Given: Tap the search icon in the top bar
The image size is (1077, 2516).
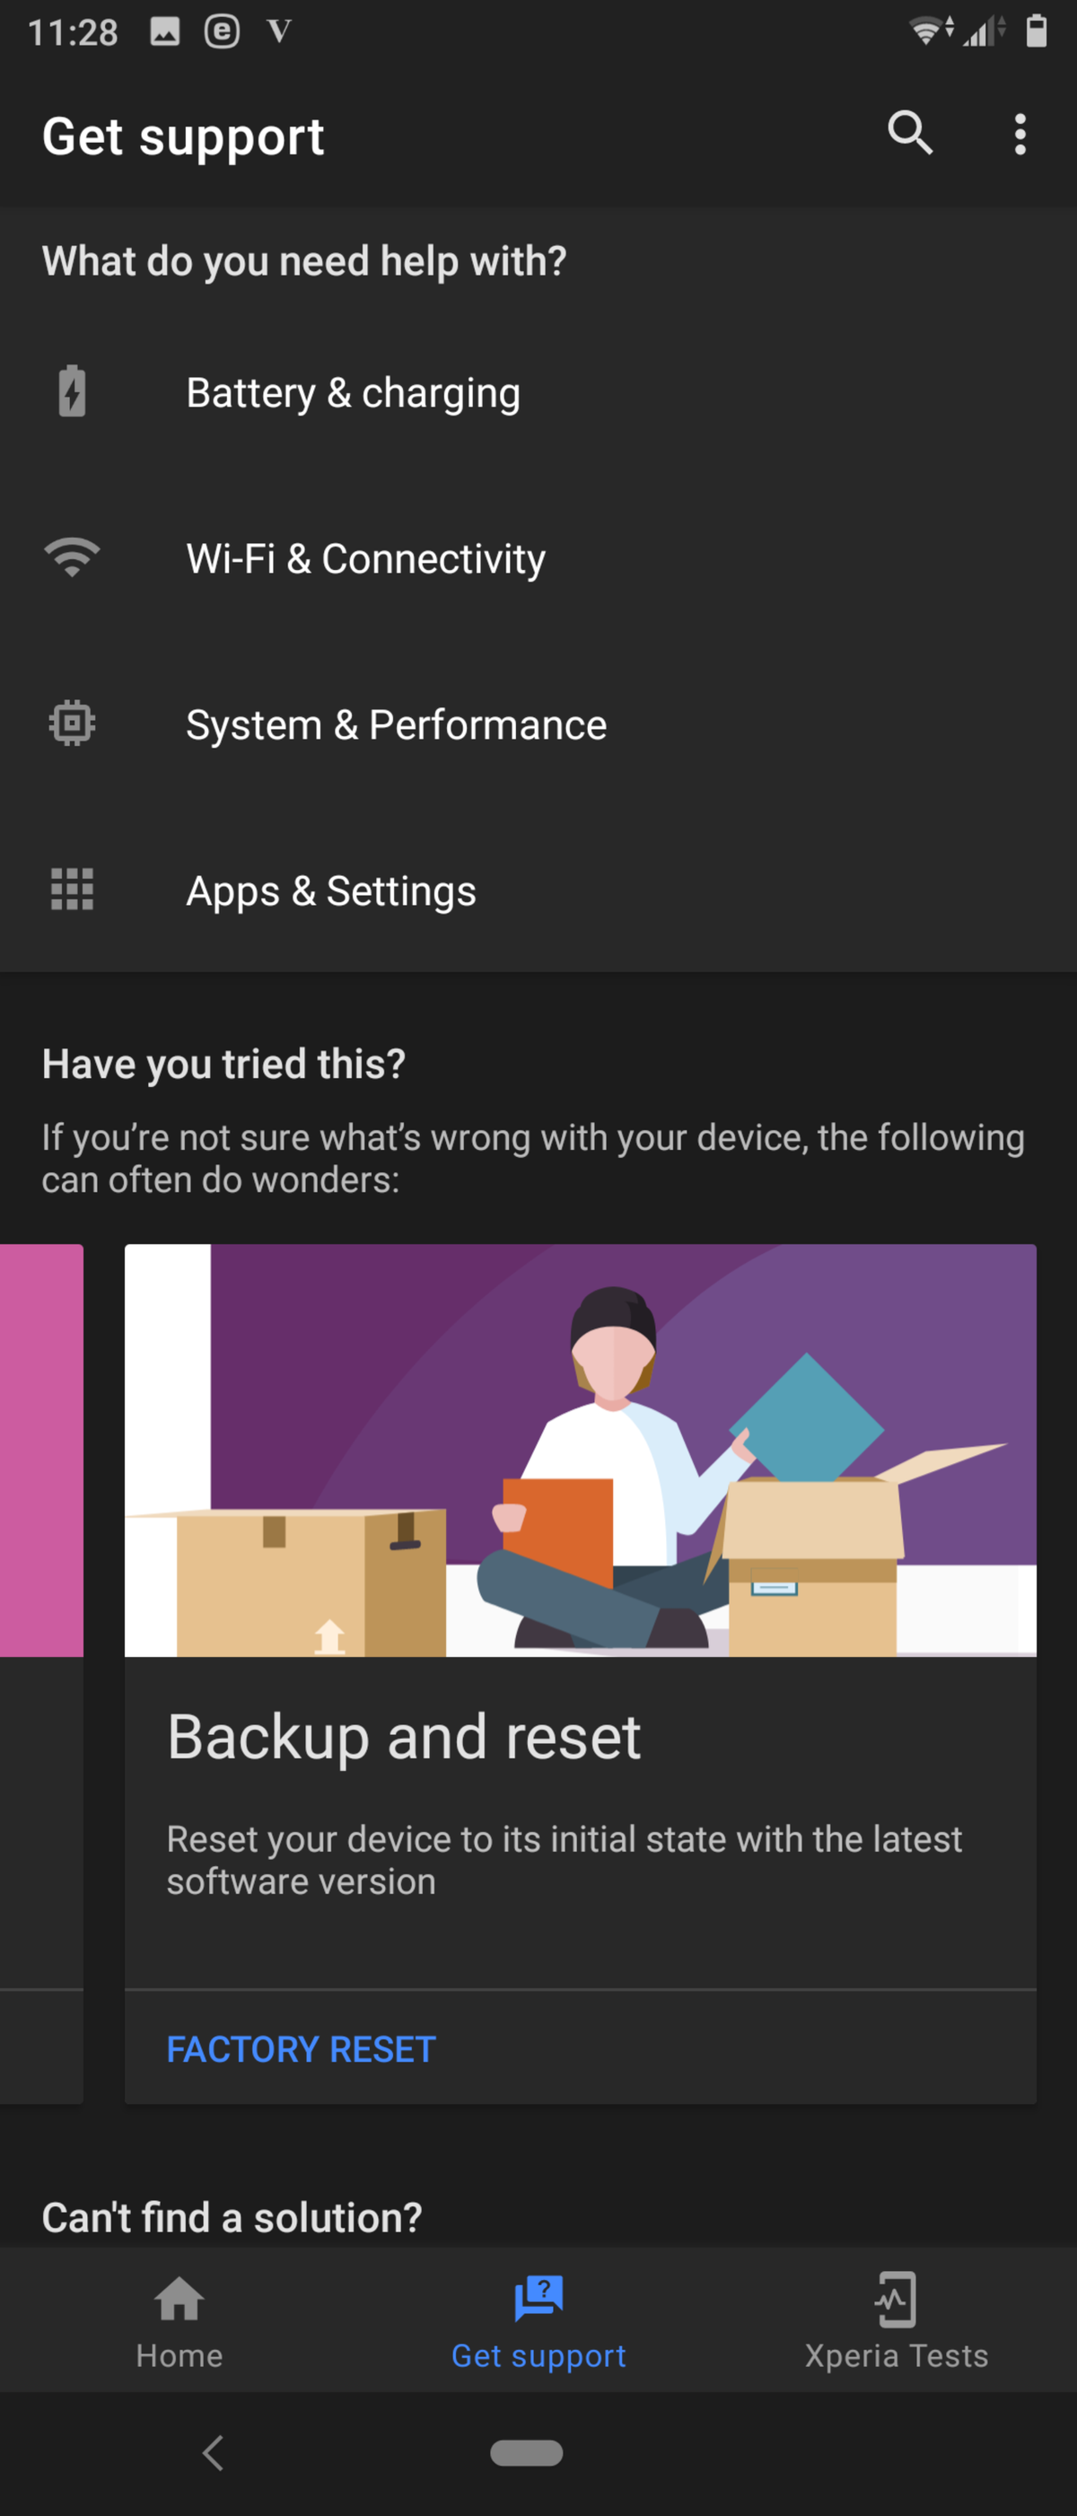Looking at the screenshot, I should [909, 134].
